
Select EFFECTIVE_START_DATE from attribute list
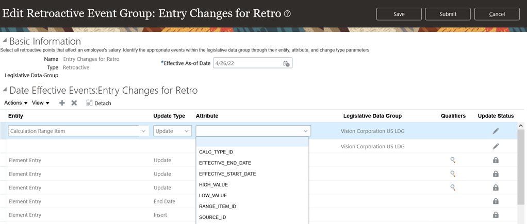[227, 174]
